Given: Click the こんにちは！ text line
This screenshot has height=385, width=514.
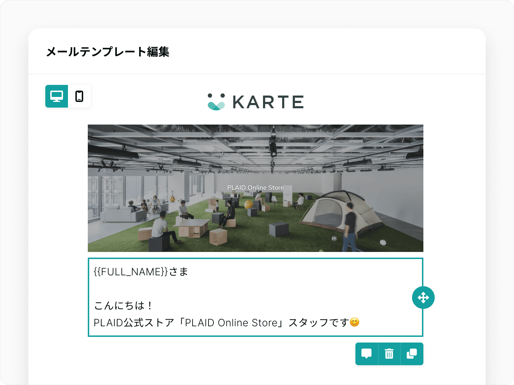Looking at the screenshot, I should 124,305.
